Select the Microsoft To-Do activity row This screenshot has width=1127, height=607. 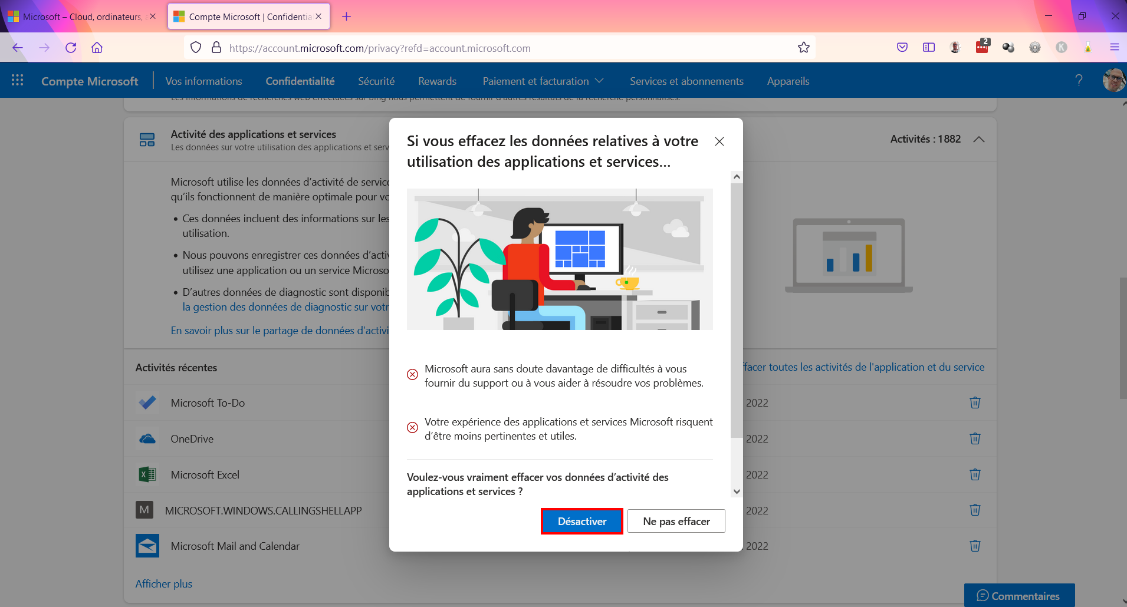pos(208,403)
